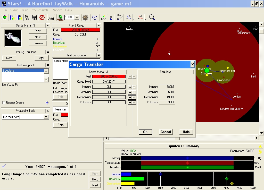Toggle the minefields display icon
The image size is (264, 190).
85,18
